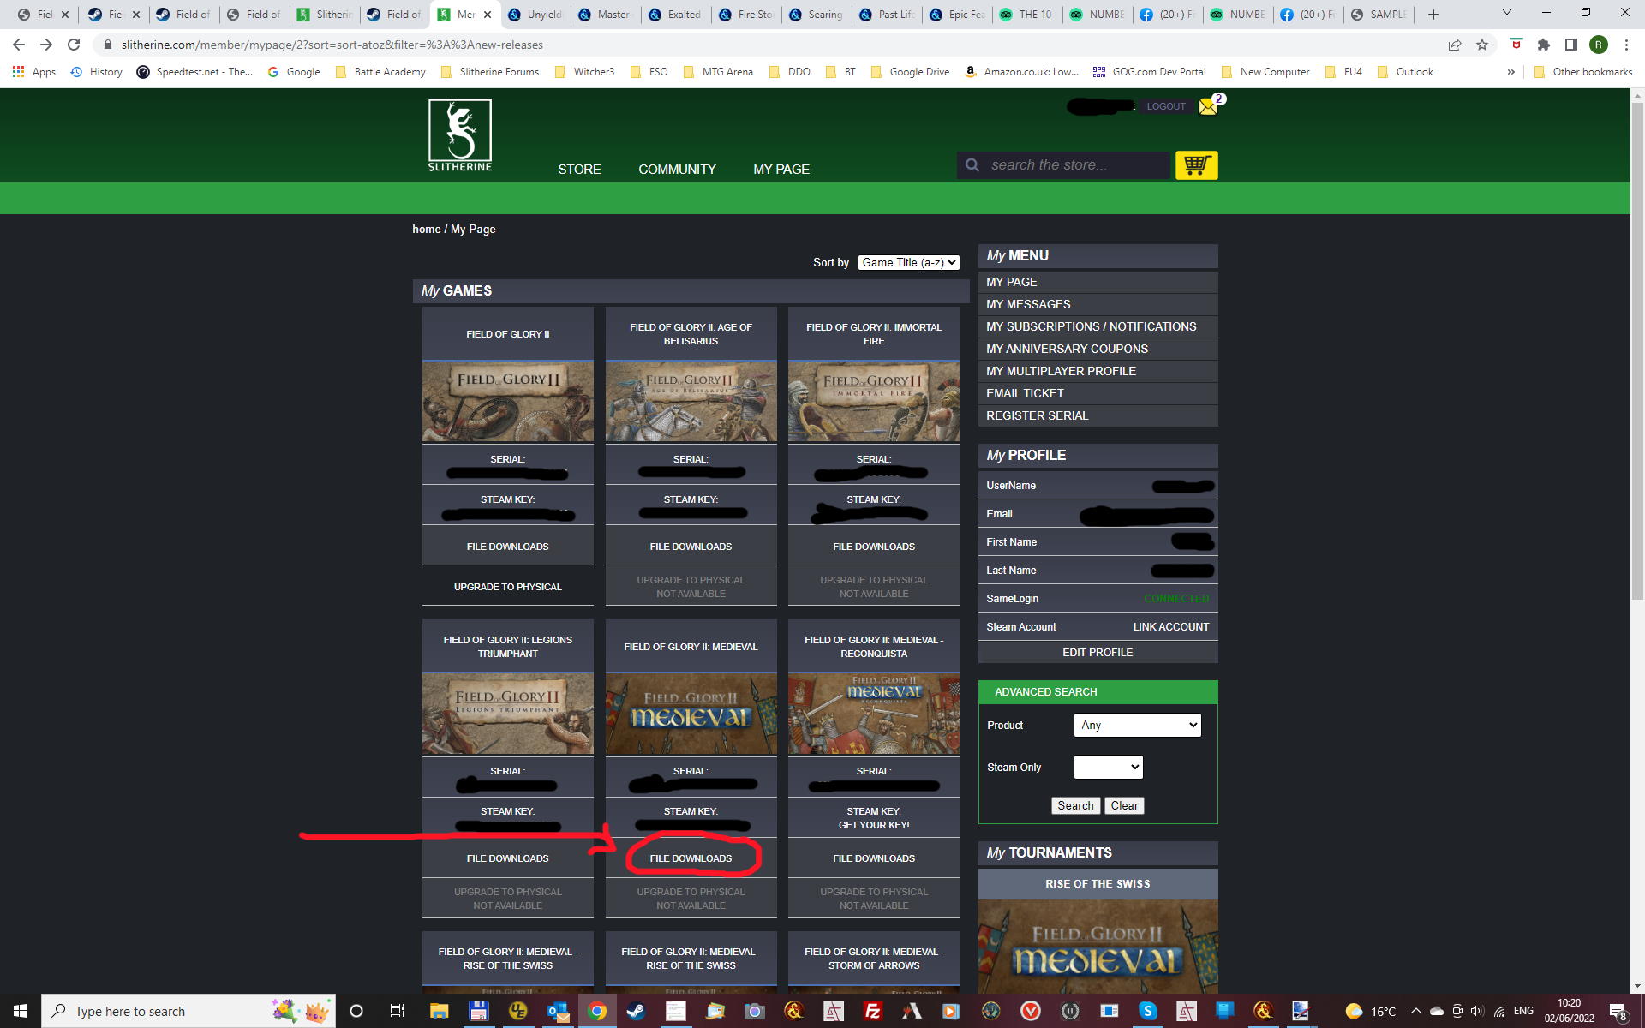This screenshot has width=1645, height=1028.
Task: Select MY ANNIVERSARY COUPONS in My Menu
Action: [x=1067, y=349]
